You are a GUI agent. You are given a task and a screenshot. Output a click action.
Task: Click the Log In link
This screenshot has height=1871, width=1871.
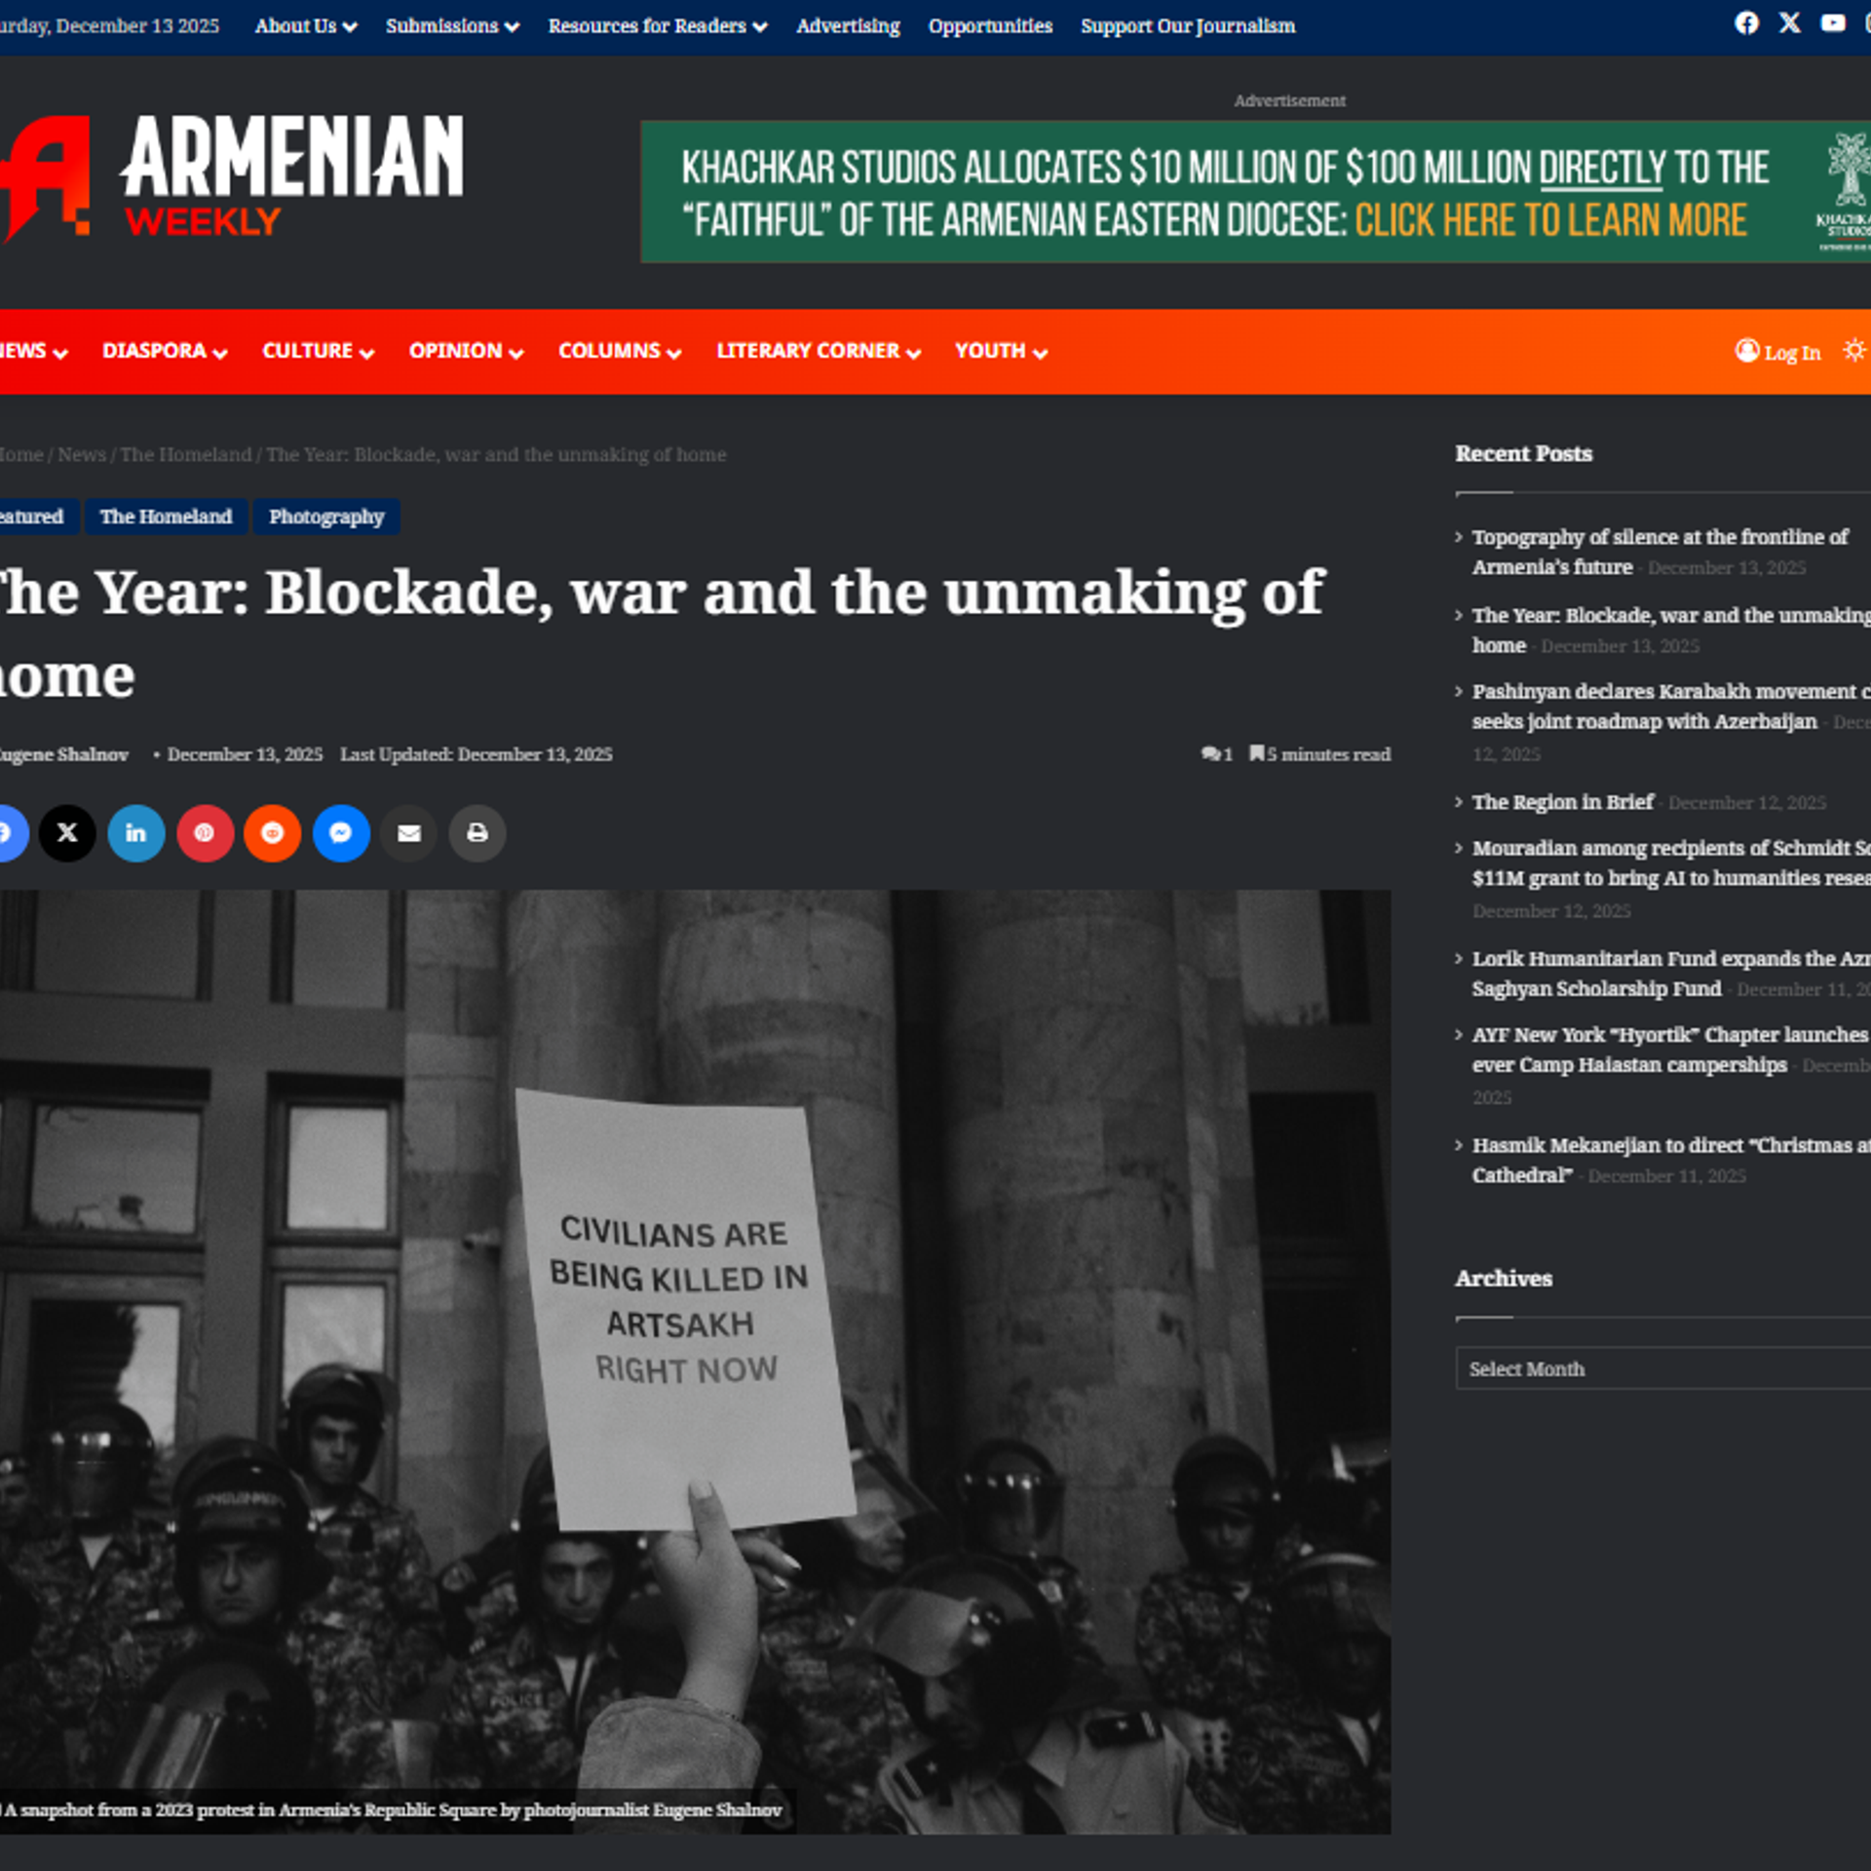click(1778, 352)
